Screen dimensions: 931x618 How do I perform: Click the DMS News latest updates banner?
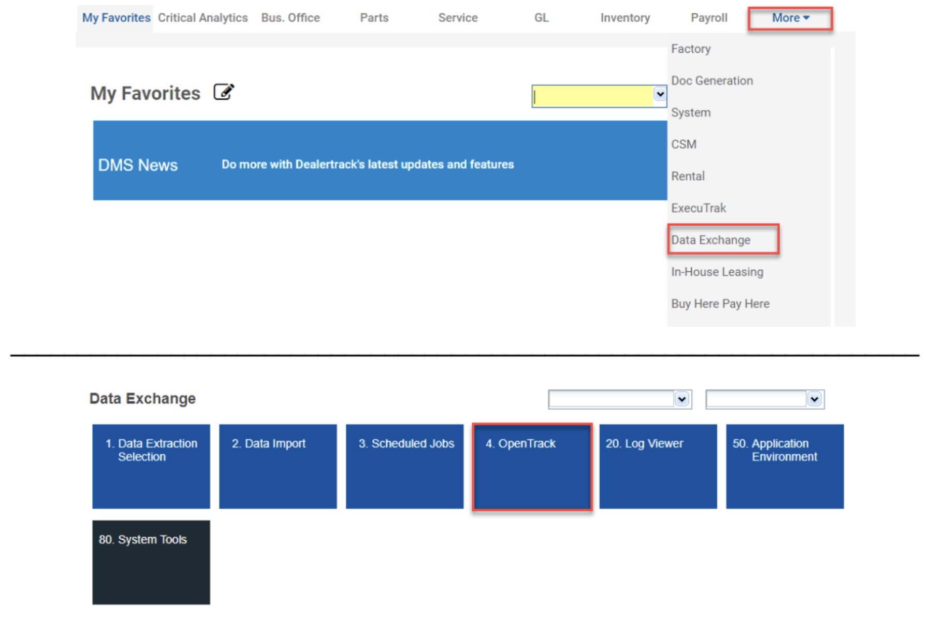[380, 160]
